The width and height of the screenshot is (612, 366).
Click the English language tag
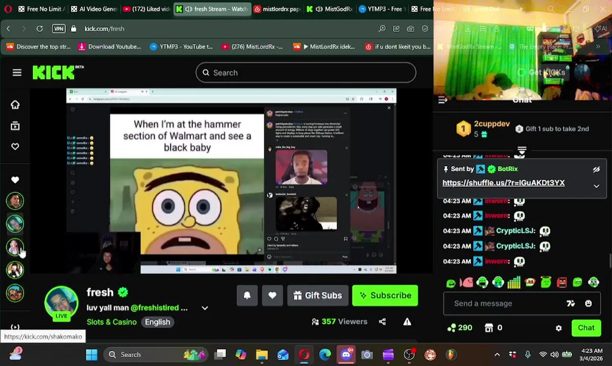pyautogui.click(x=158, y=322)
